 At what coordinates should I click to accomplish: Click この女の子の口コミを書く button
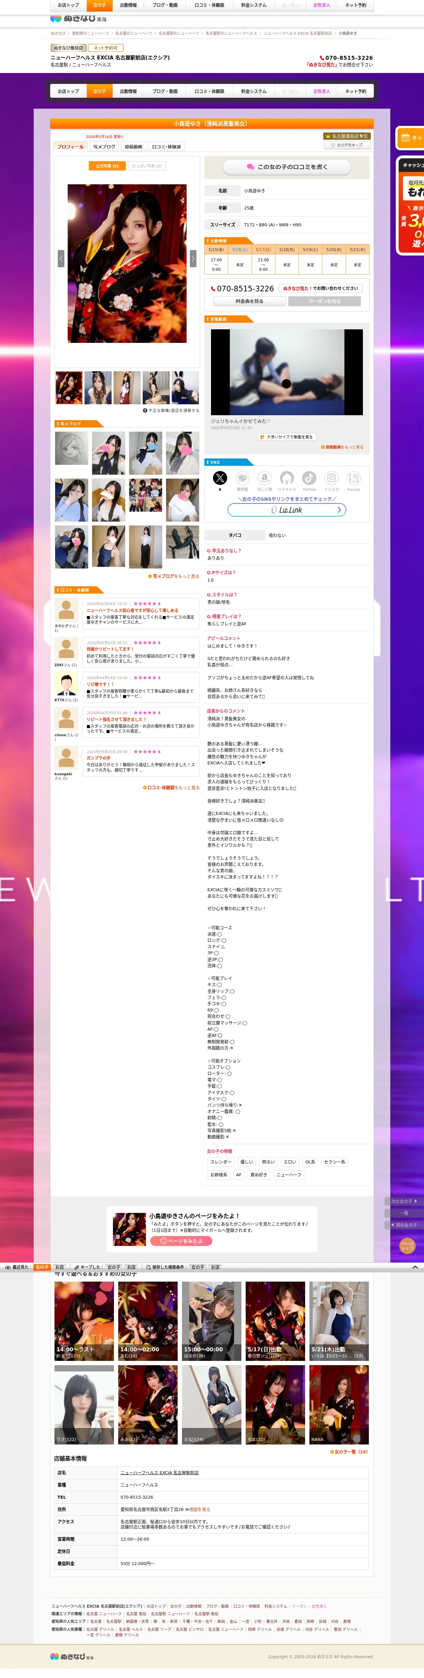point(287,167)
